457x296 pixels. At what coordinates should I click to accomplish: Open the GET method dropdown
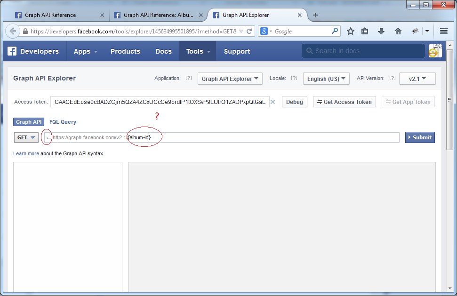[x=26, y=137]
